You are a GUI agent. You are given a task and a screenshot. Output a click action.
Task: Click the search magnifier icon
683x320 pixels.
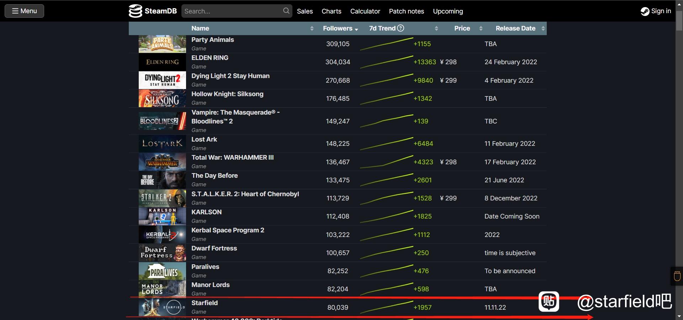point(286,11)
